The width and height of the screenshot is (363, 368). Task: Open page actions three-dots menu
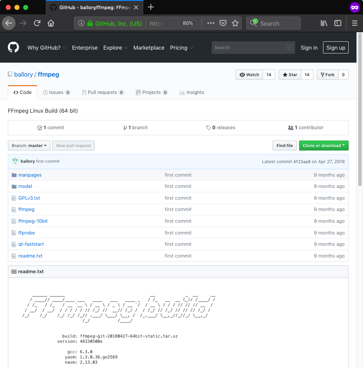[210, 23]
